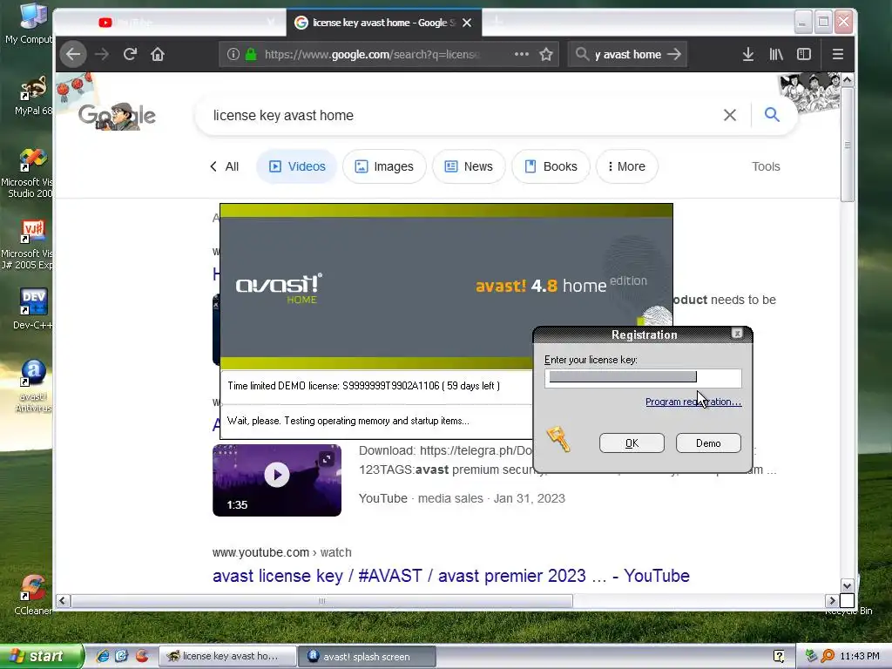Open the Program registration link
The image size is (892, 669).
click(693, 402)
